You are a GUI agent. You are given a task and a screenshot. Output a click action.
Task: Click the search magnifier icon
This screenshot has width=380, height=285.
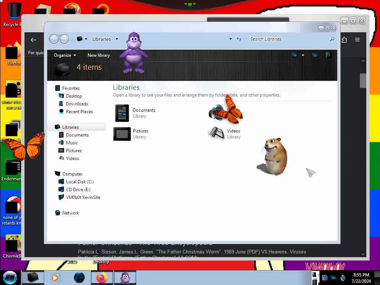pyautogui.click(x=332, y=39)
